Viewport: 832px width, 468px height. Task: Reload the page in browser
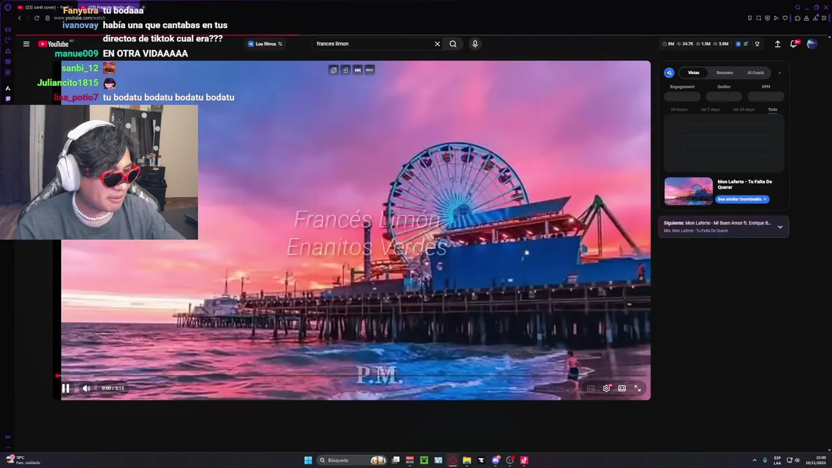(37, 18)
